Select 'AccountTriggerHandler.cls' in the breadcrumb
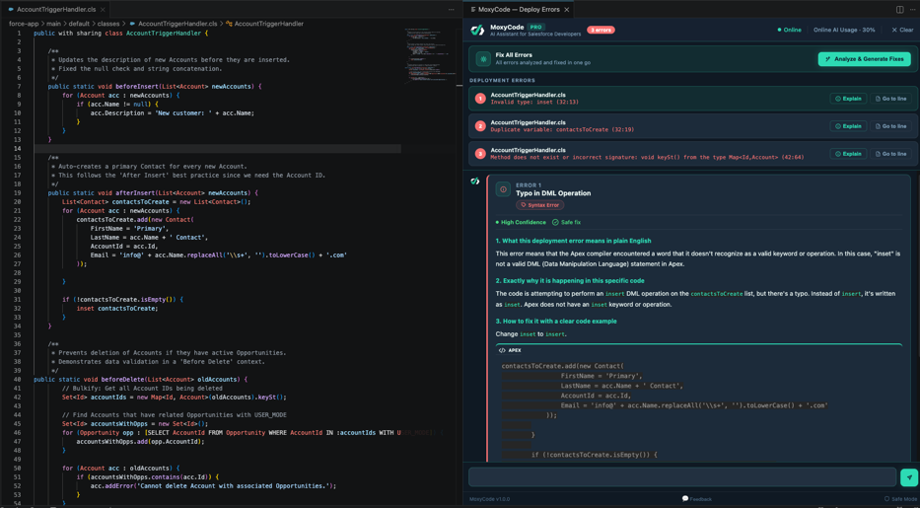This screenshot has width=920, height=508. (x=177, y=24)
